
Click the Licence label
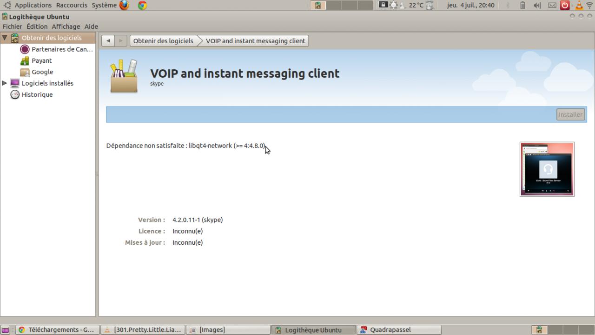click(152, 231)
